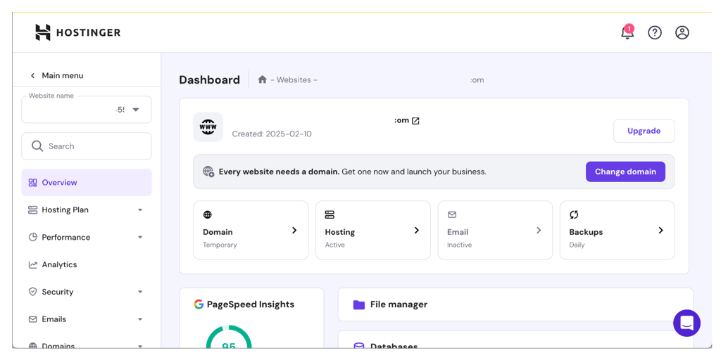Focus the Search input field

point(87,146)
